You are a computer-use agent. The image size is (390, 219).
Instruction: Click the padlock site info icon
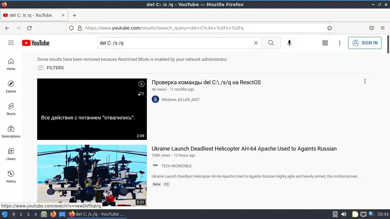click(80, 28)
